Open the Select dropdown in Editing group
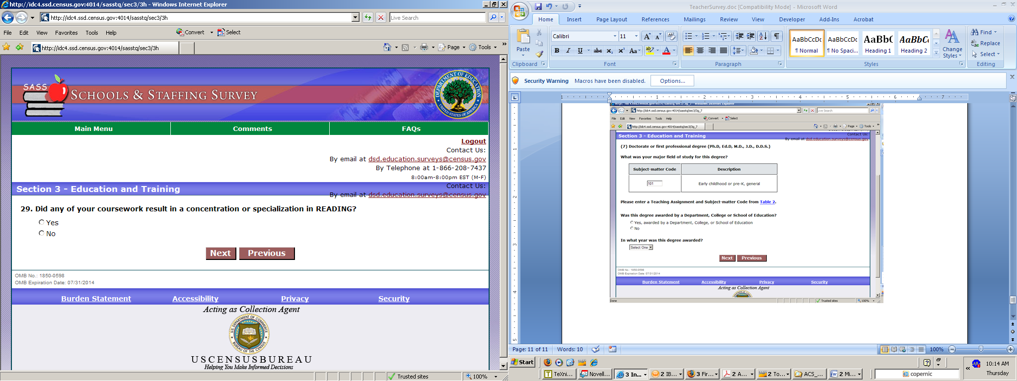 [x=986, y=54]
